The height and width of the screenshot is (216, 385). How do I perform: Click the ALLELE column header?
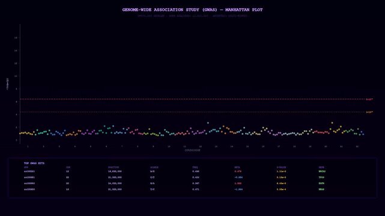[x=154, y=167]
